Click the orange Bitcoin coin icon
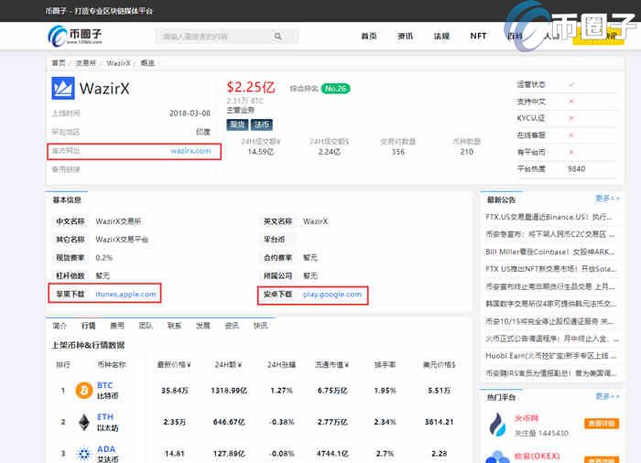The image size is (641, 463). coord(84,391)
